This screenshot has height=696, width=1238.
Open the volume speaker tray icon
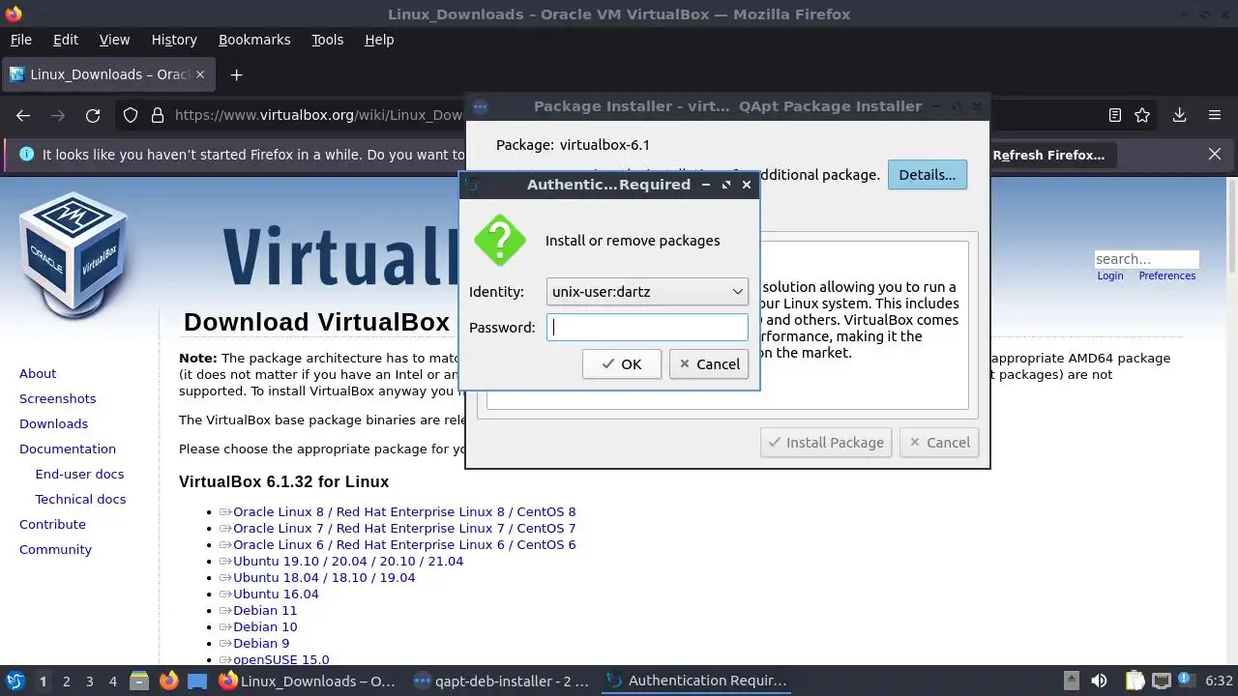coord(1099,681)
